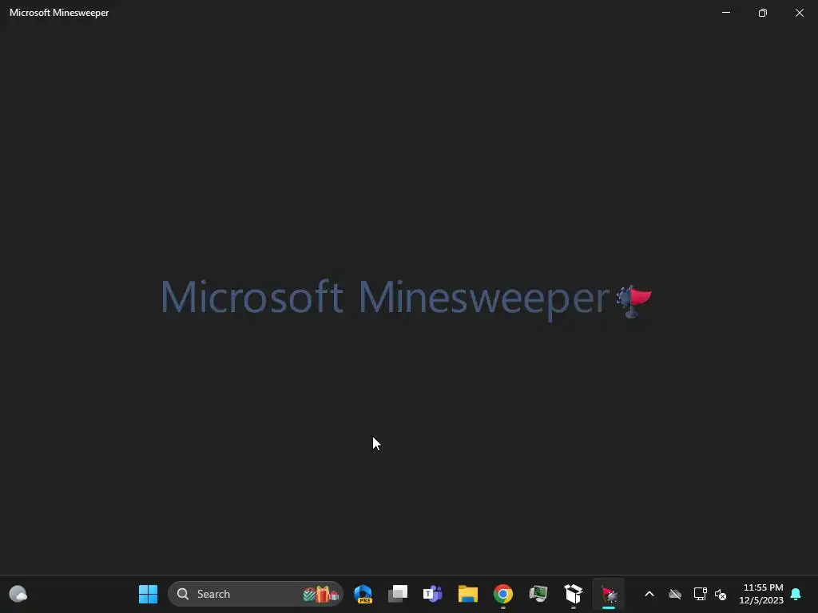
Task: Launch Microsoft Teams from taskbar
Action: click(432, 594)
